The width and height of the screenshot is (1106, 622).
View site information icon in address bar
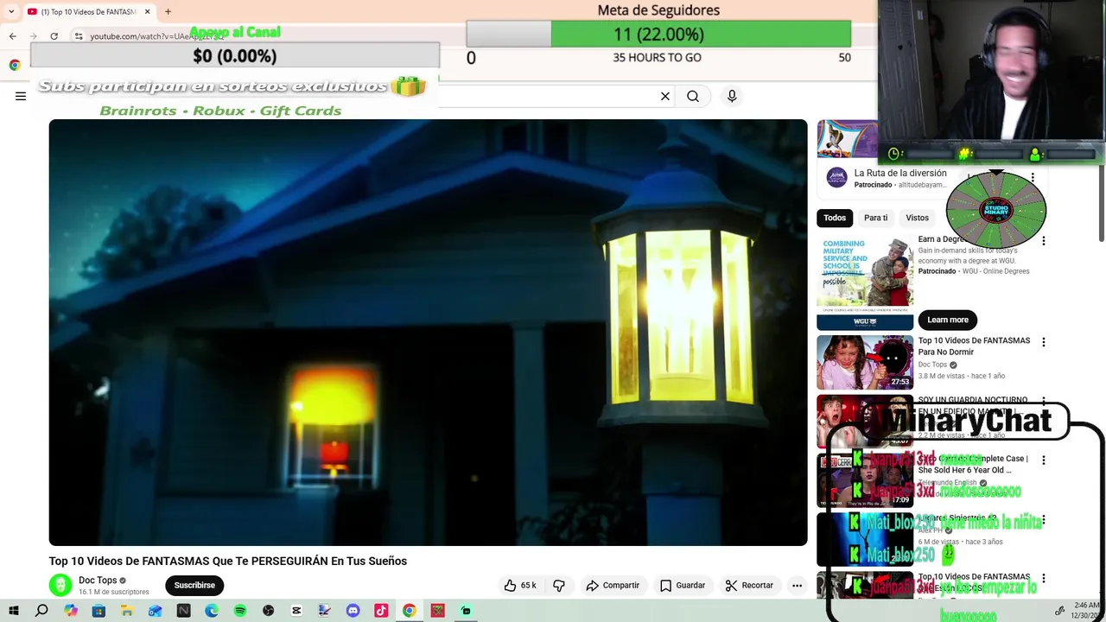[79, 36]
